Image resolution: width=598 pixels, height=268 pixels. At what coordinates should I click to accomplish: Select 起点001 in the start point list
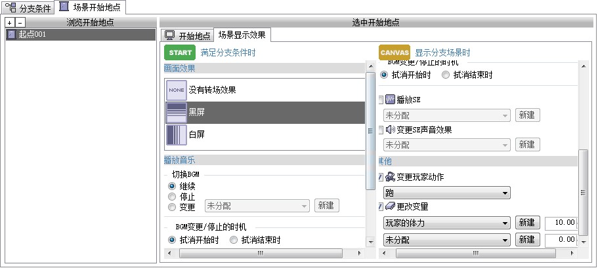(81, 34)
